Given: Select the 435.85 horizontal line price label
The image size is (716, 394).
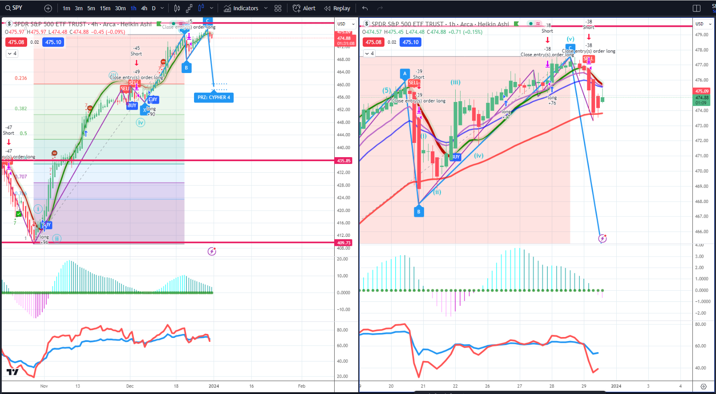Looking at the screenshot, I should (344, 161).
